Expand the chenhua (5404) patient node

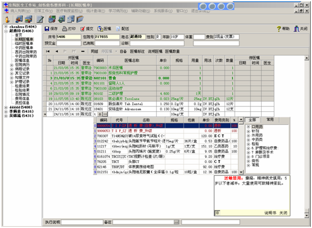tap(6, 26)
